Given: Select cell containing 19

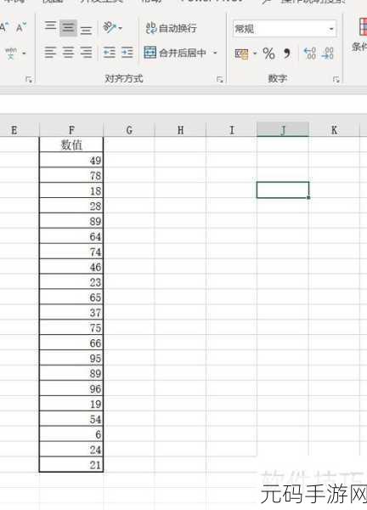Looking at the screenshot, I should click(71, 404).
